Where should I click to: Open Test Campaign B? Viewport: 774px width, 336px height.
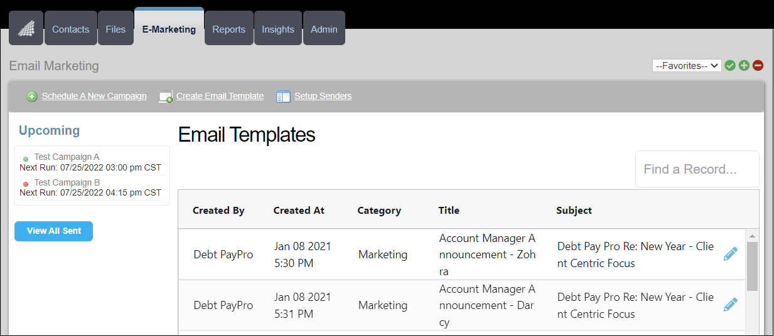click(x=67, y=182)
